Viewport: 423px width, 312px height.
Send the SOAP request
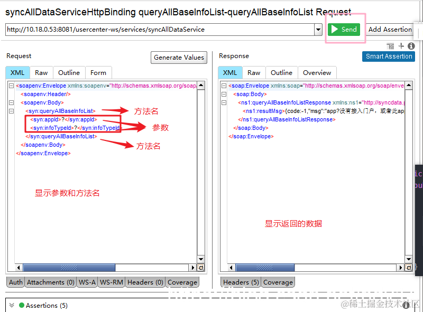point(344,30)
